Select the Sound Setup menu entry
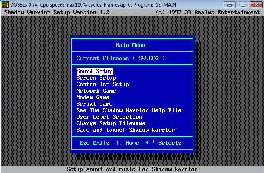The width and height of the screenshot is (264, 173). tap(94, 71)
